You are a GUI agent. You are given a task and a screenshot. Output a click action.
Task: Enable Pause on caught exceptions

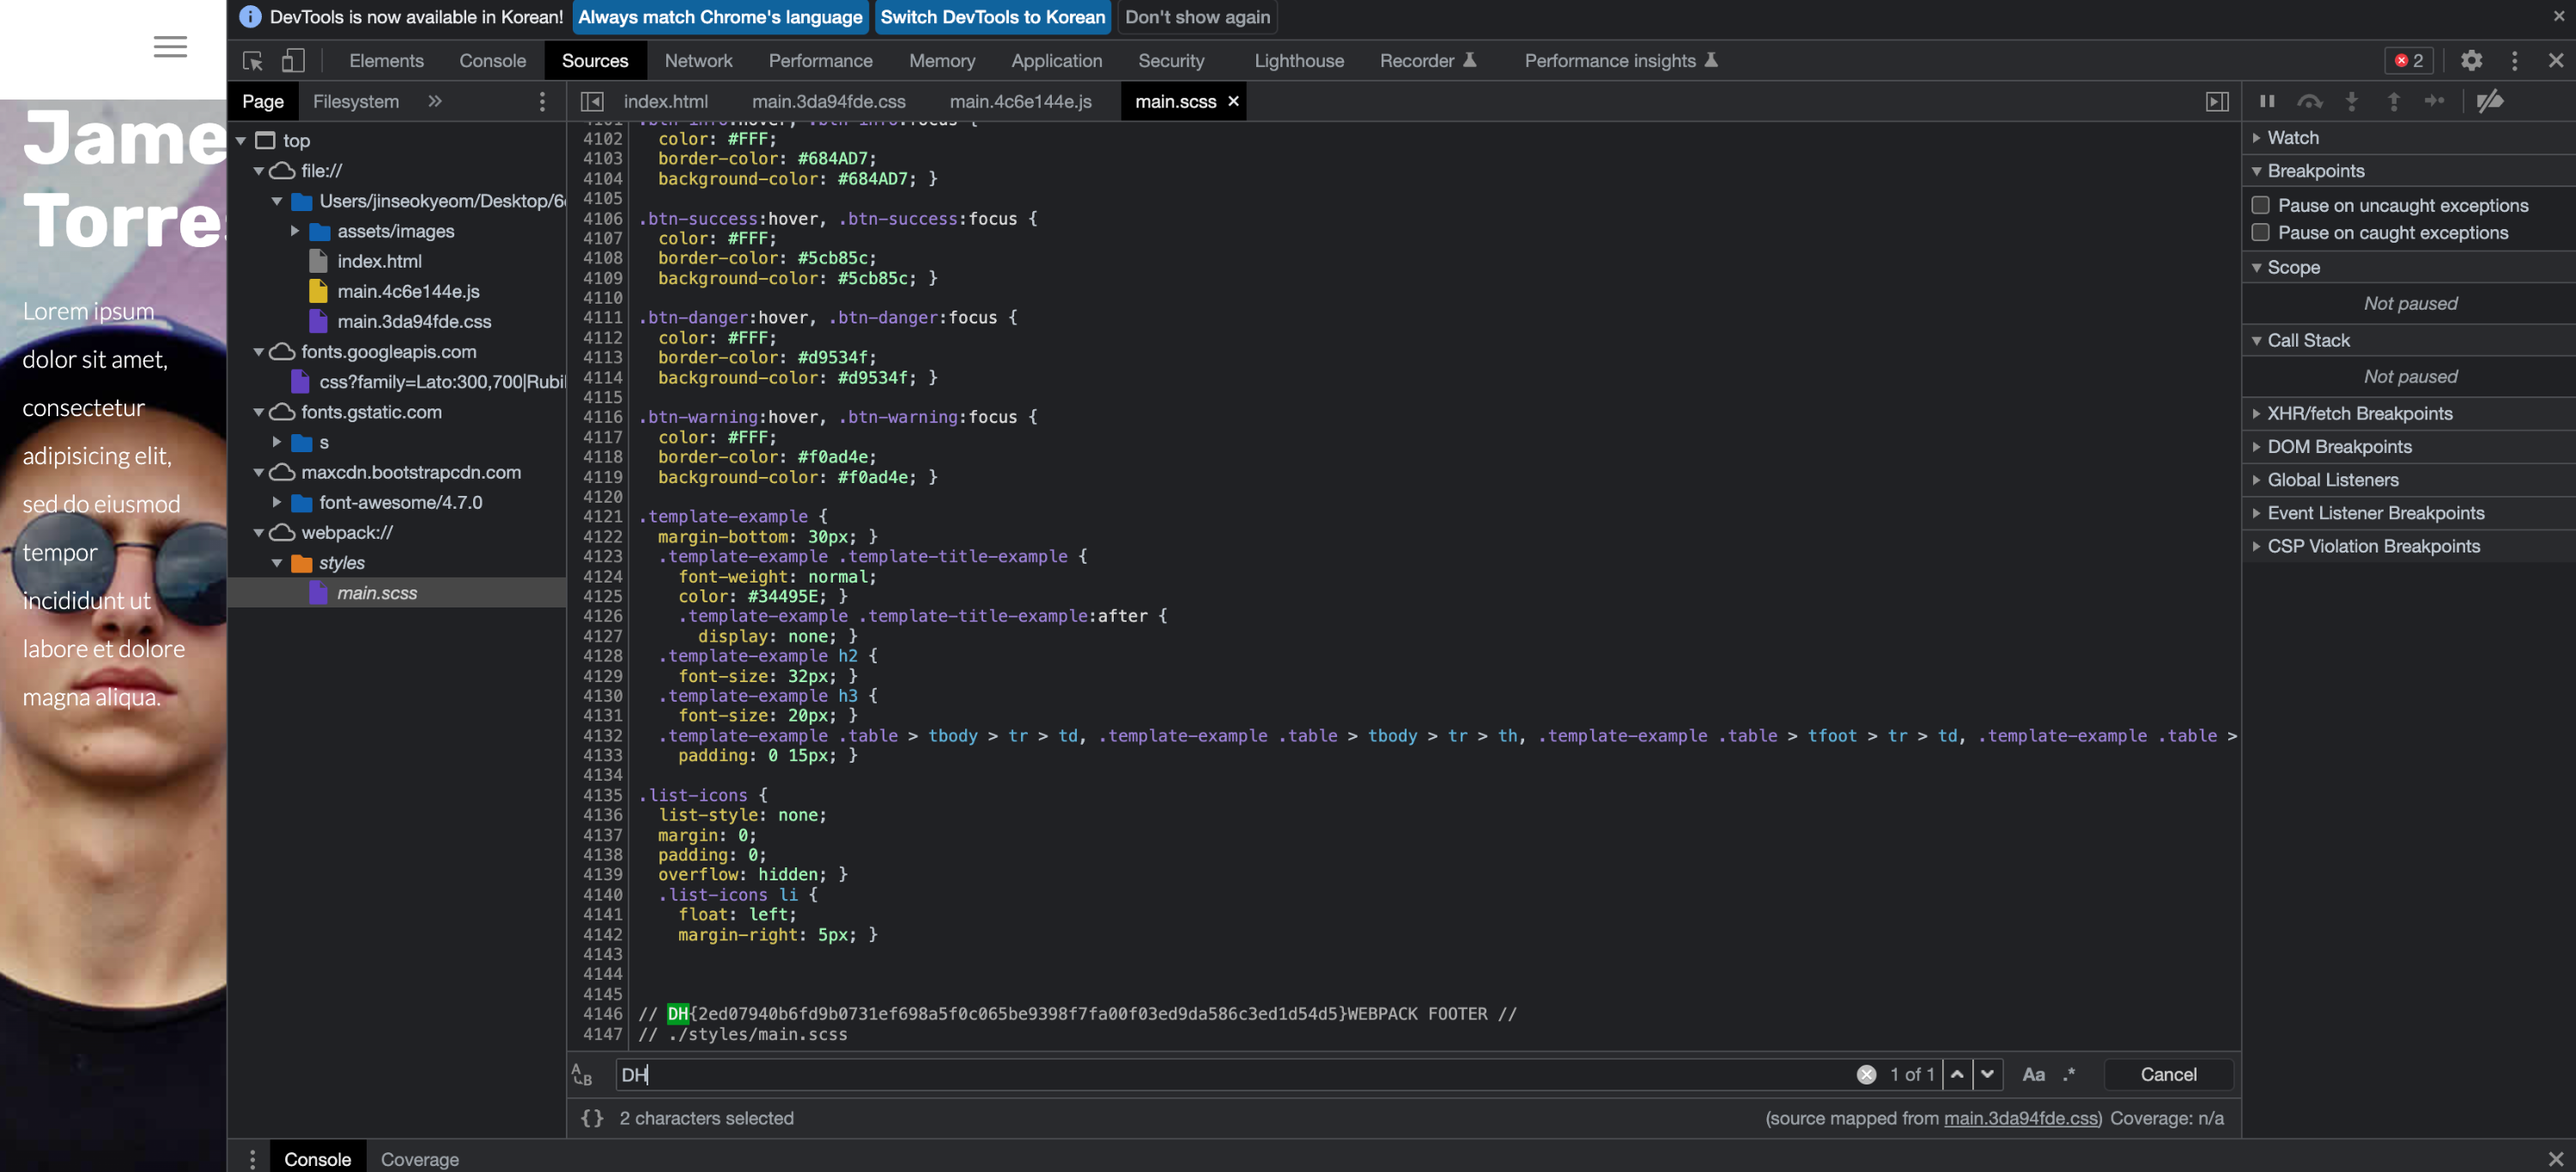[2260, 233]
